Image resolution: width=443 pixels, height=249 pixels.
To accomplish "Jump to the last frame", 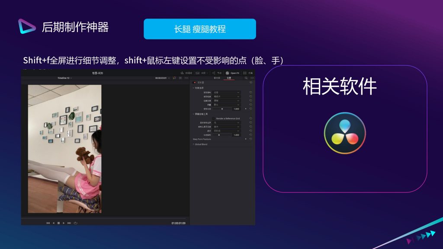I will tap(69, 223).
